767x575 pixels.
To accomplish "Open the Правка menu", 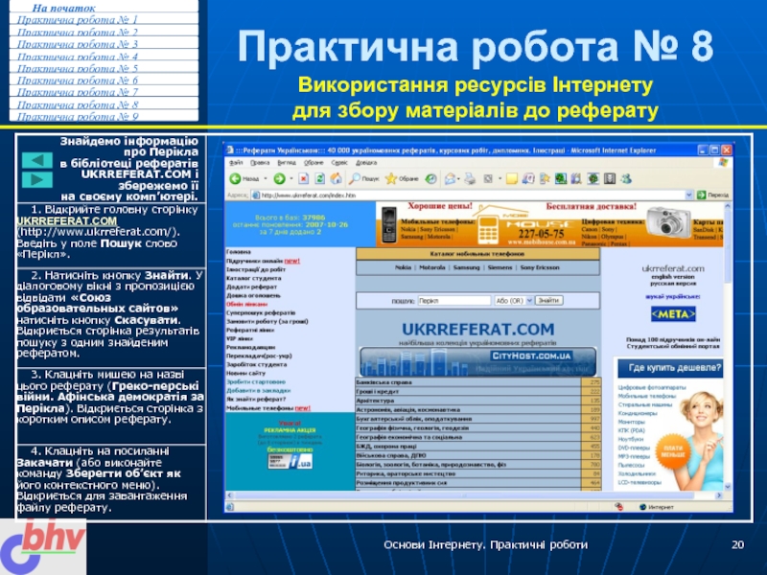I will (x=260, y=162).
